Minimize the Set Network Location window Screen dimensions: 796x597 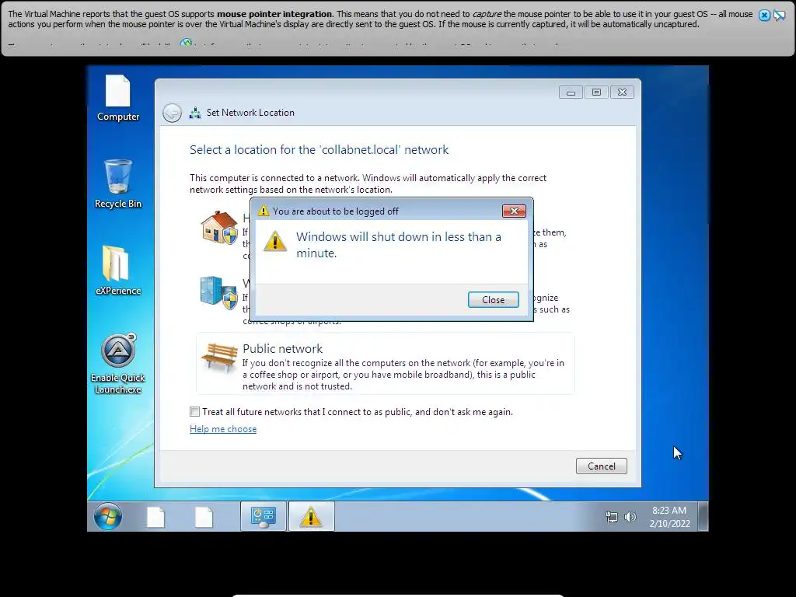pyautogui.click(x=571, y=93)
